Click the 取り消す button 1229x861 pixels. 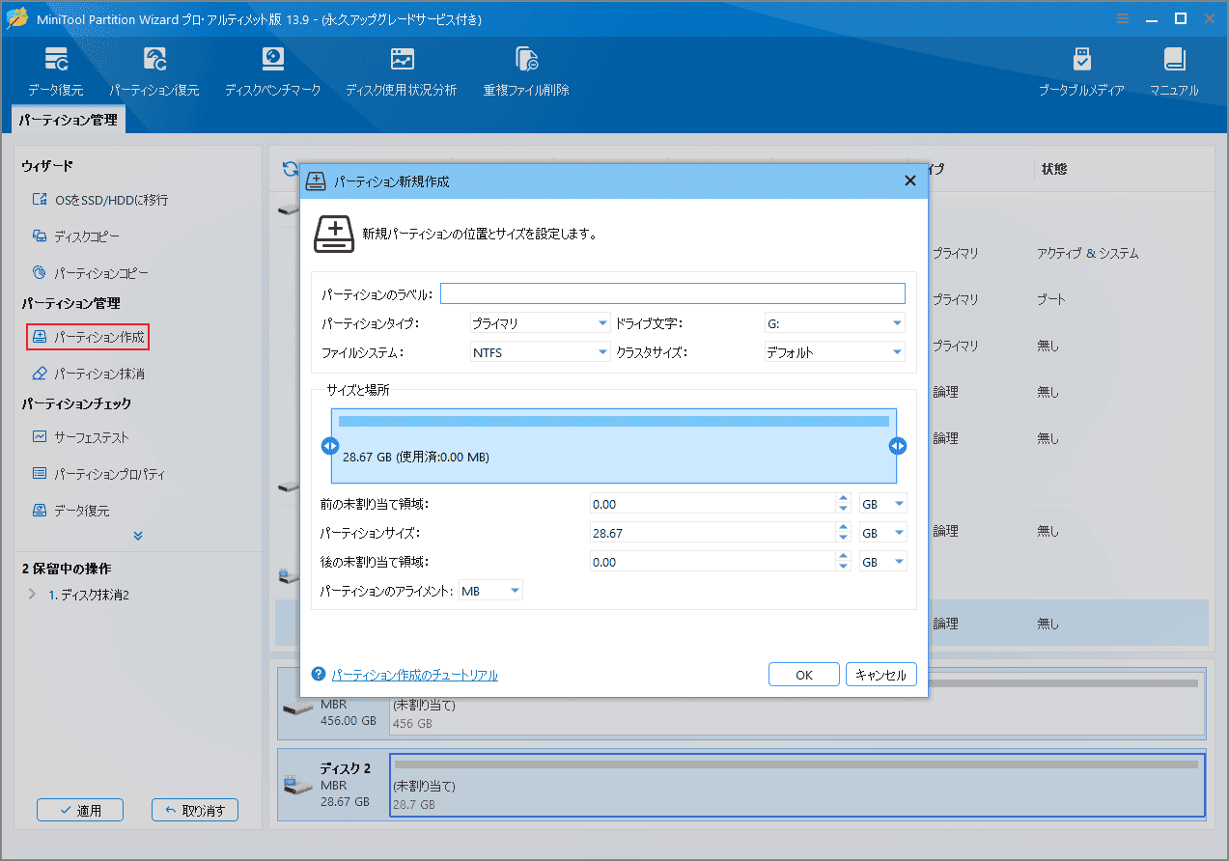click(195, 810)
